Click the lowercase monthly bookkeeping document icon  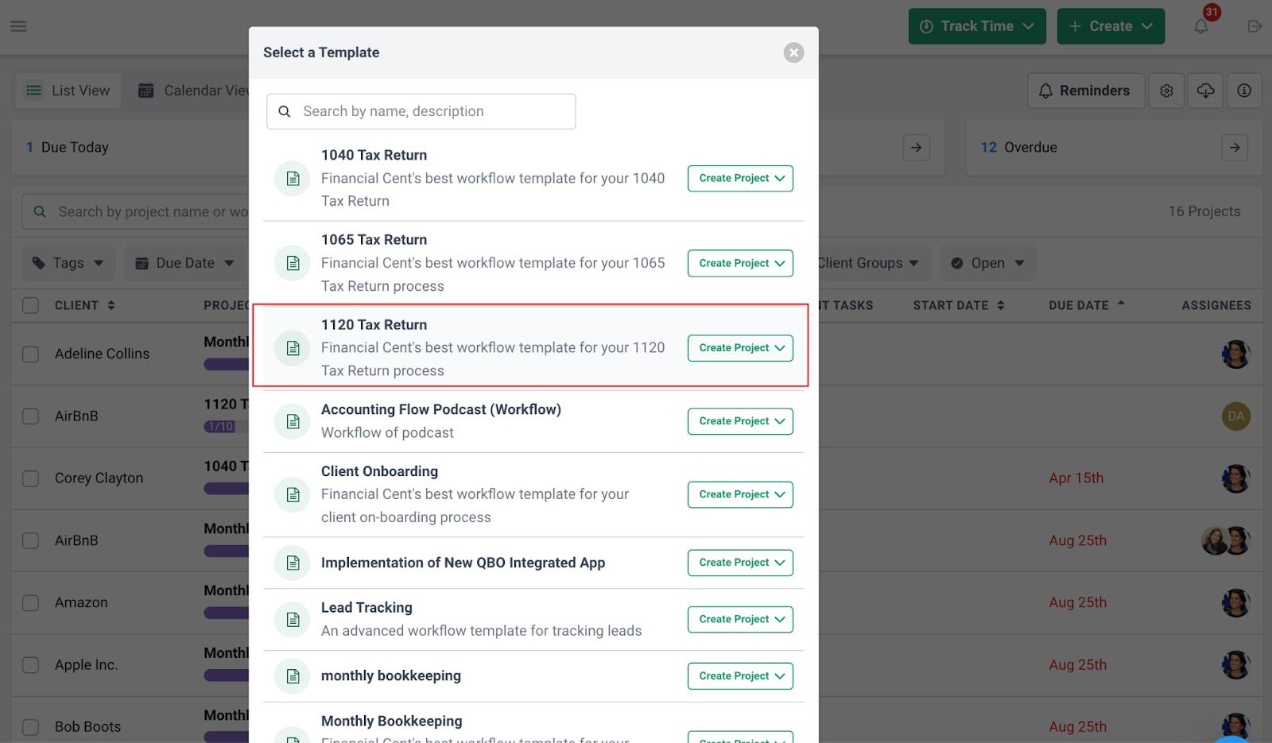[x=293, y=676]
